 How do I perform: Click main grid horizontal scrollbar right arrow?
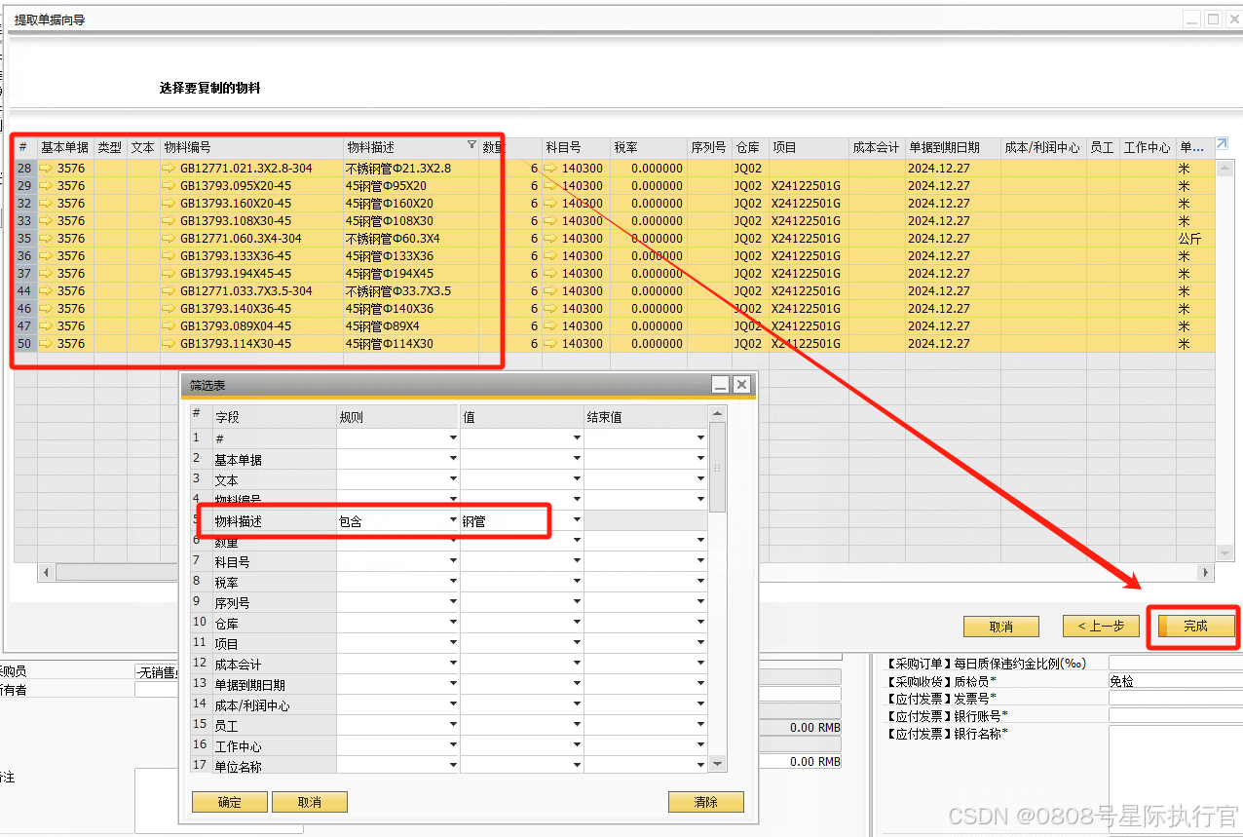pyautogui.click(x=1206, y=573)
